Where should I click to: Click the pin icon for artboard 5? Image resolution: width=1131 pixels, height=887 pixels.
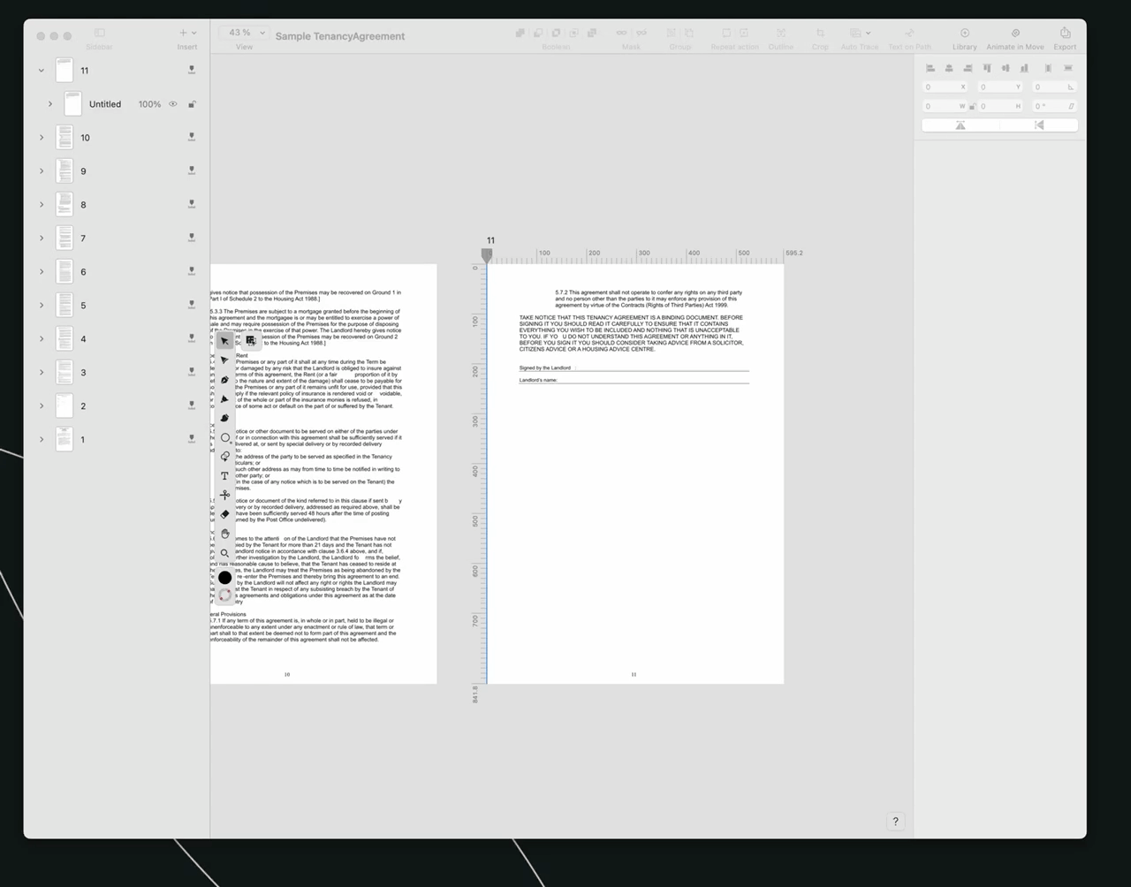(192, 305)
